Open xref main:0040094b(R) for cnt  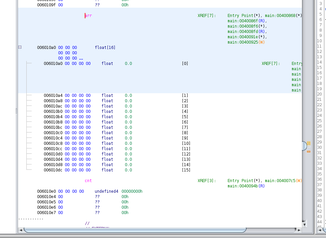point(246,186)
